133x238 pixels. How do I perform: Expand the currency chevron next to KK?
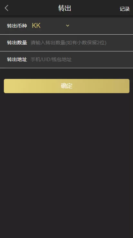click(68, 26)
